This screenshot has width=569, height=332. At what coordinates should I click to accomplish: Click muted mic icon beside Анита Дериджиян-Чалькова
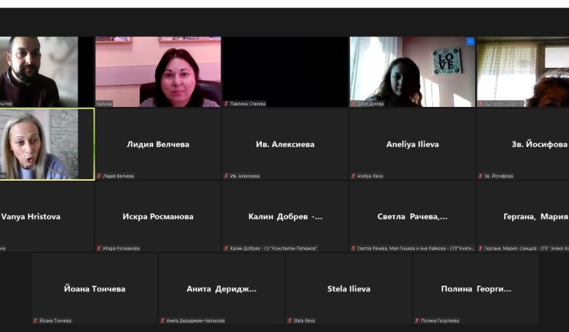163,321
